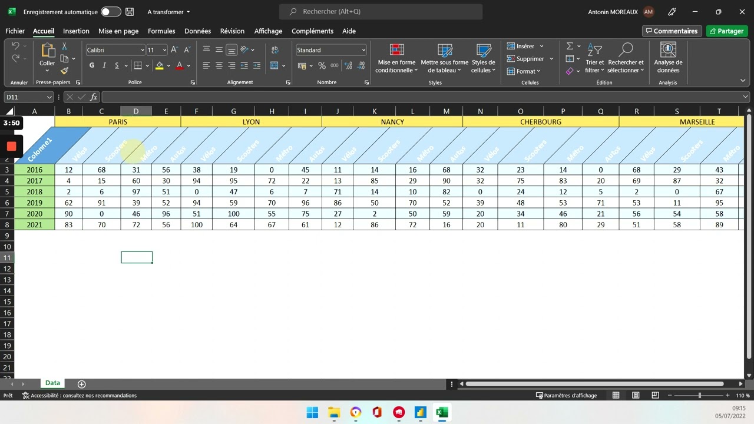Switch to Normal view icon

[616, 395]
